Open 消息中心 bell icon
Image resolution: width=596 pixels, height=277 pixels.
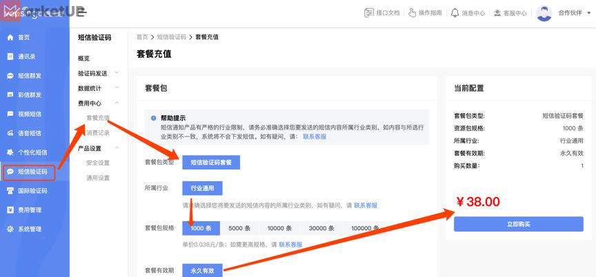coord(455,12)
